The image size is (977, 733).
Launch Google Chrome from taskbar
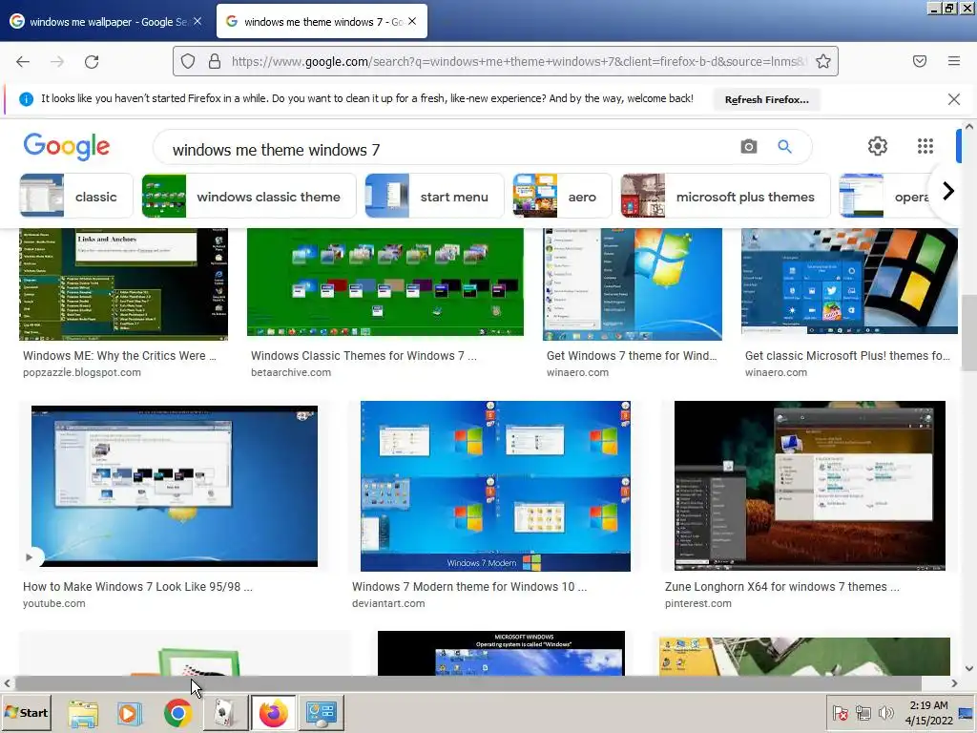[178, 713]
